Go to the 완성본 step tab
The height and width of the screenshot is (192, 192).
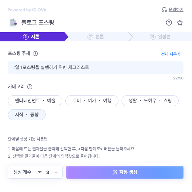[x=160, y=37]
